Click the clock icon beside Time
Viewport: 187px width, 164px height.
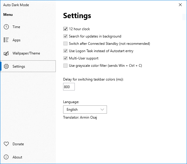click(6, 27)
